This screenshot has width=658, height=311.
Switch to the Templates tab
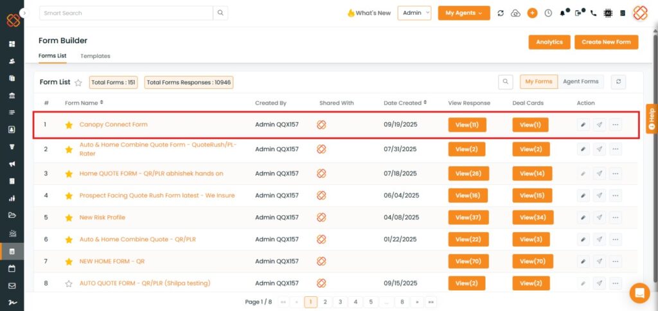click(x=95, y=56)
